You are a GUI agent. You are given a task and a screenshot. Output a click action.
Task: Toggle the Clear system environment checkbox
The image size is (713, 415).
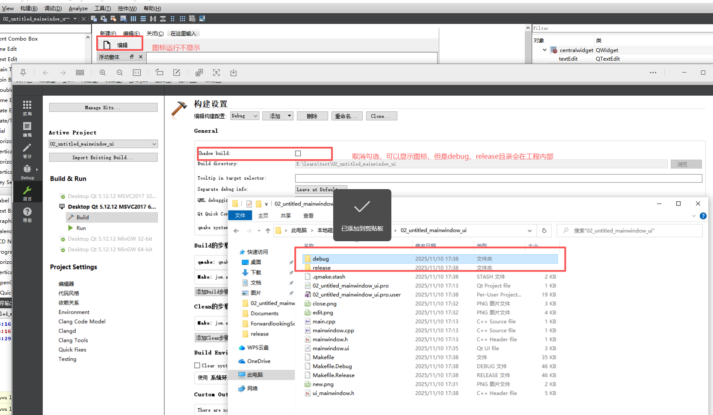point(197,365)
